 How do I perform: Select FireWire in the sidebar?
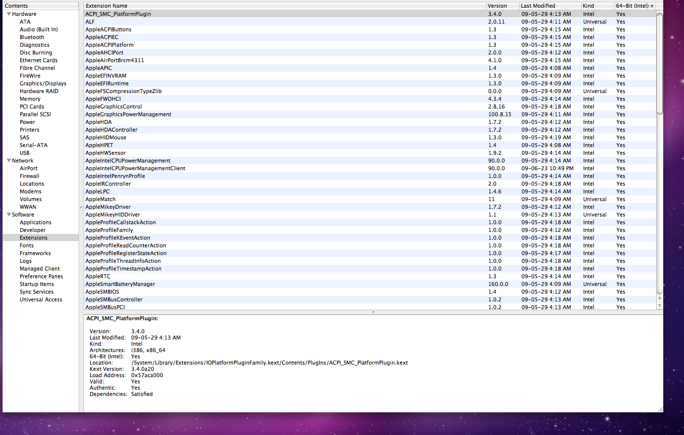(x=30, y=76)
